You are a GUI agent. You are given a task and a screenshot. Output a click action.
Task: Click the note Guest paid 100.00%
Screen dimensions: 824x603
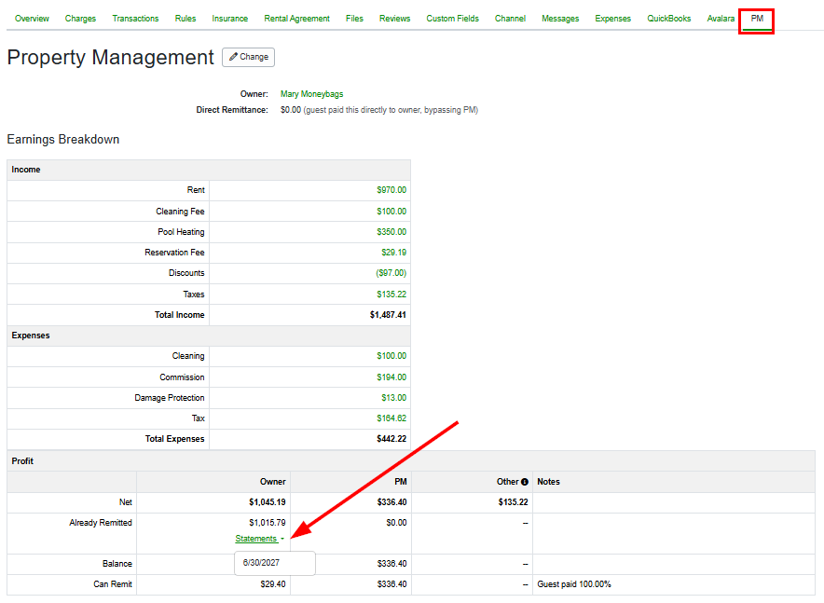coord(574,584)
